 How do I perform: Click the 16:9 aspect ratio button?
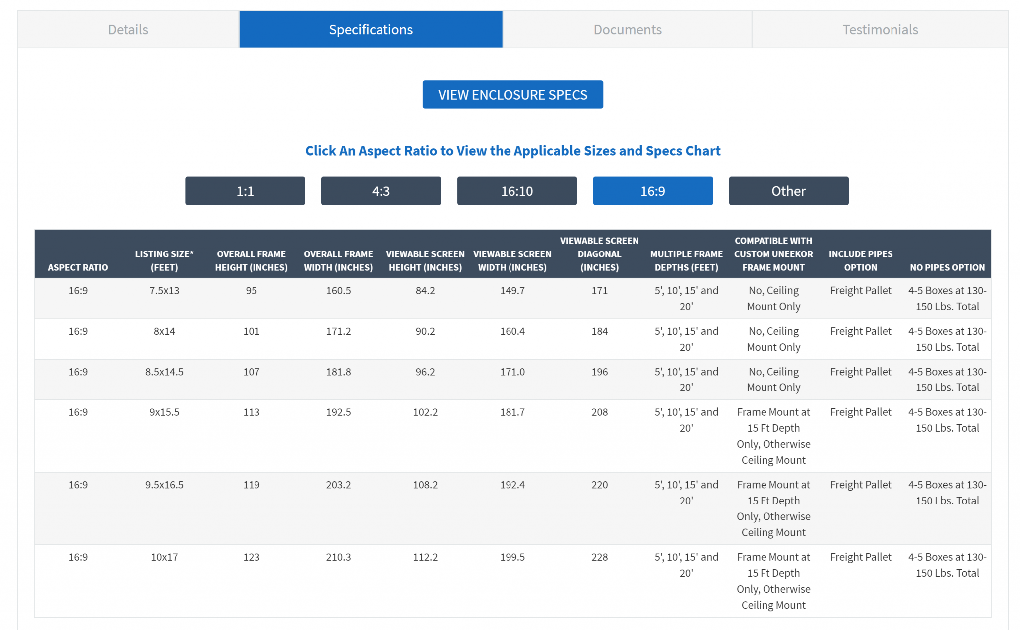point(652,191)
